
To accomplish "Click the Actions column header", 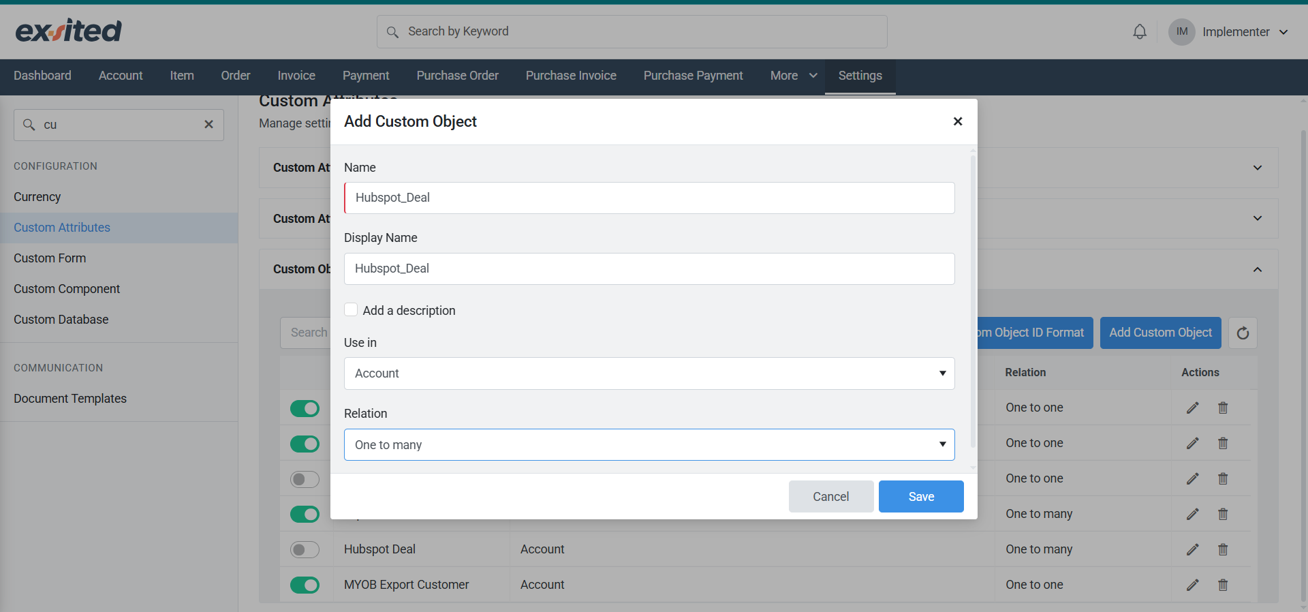I will [1200, 372].
